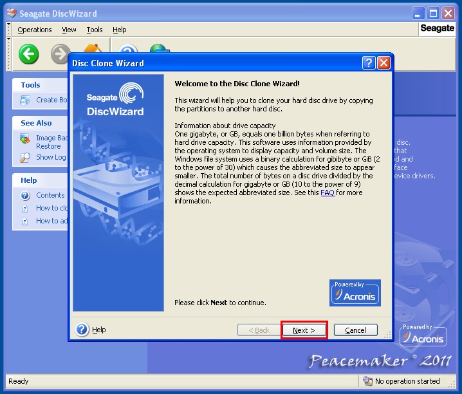Click 'Information about drive capacity' text
This screenshot has width=462, height=394.
[x=225, y=126]
